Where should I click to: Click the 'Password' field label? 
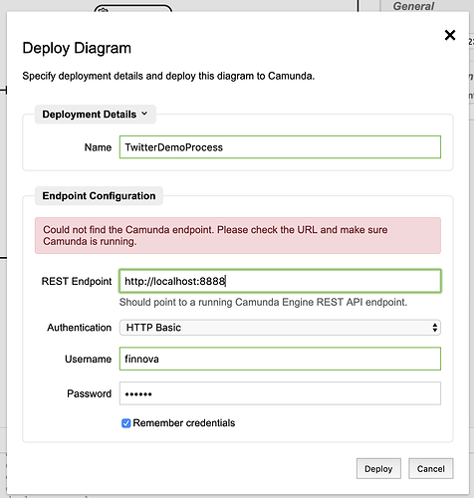pyautogui.click(x=89, y=393)
